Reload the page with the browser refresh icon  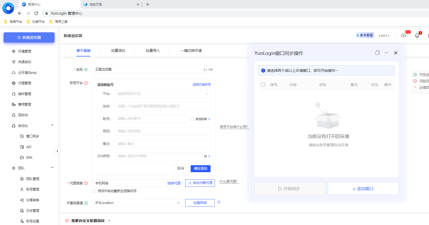(36, 13)
